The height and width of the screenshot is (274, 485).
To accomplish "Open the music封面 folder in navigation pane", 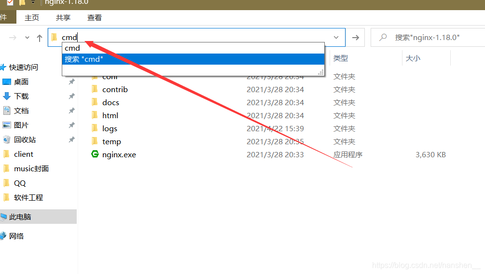I will tap(31, 168).
